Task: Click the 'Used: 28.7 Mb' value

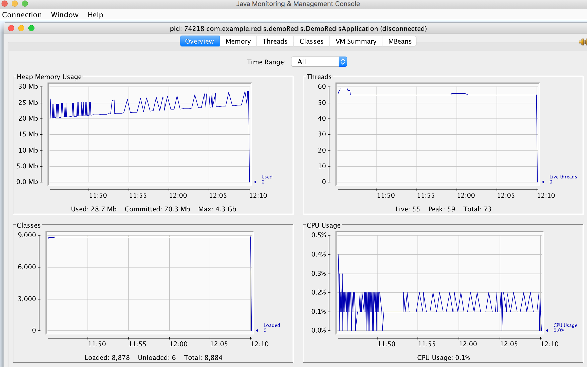Action: pos(94,209)
